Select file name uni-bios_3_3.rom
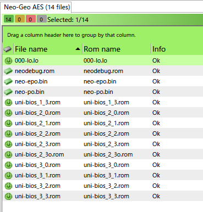The width and height of the screenshot is (203, 212). click(37, 196)
